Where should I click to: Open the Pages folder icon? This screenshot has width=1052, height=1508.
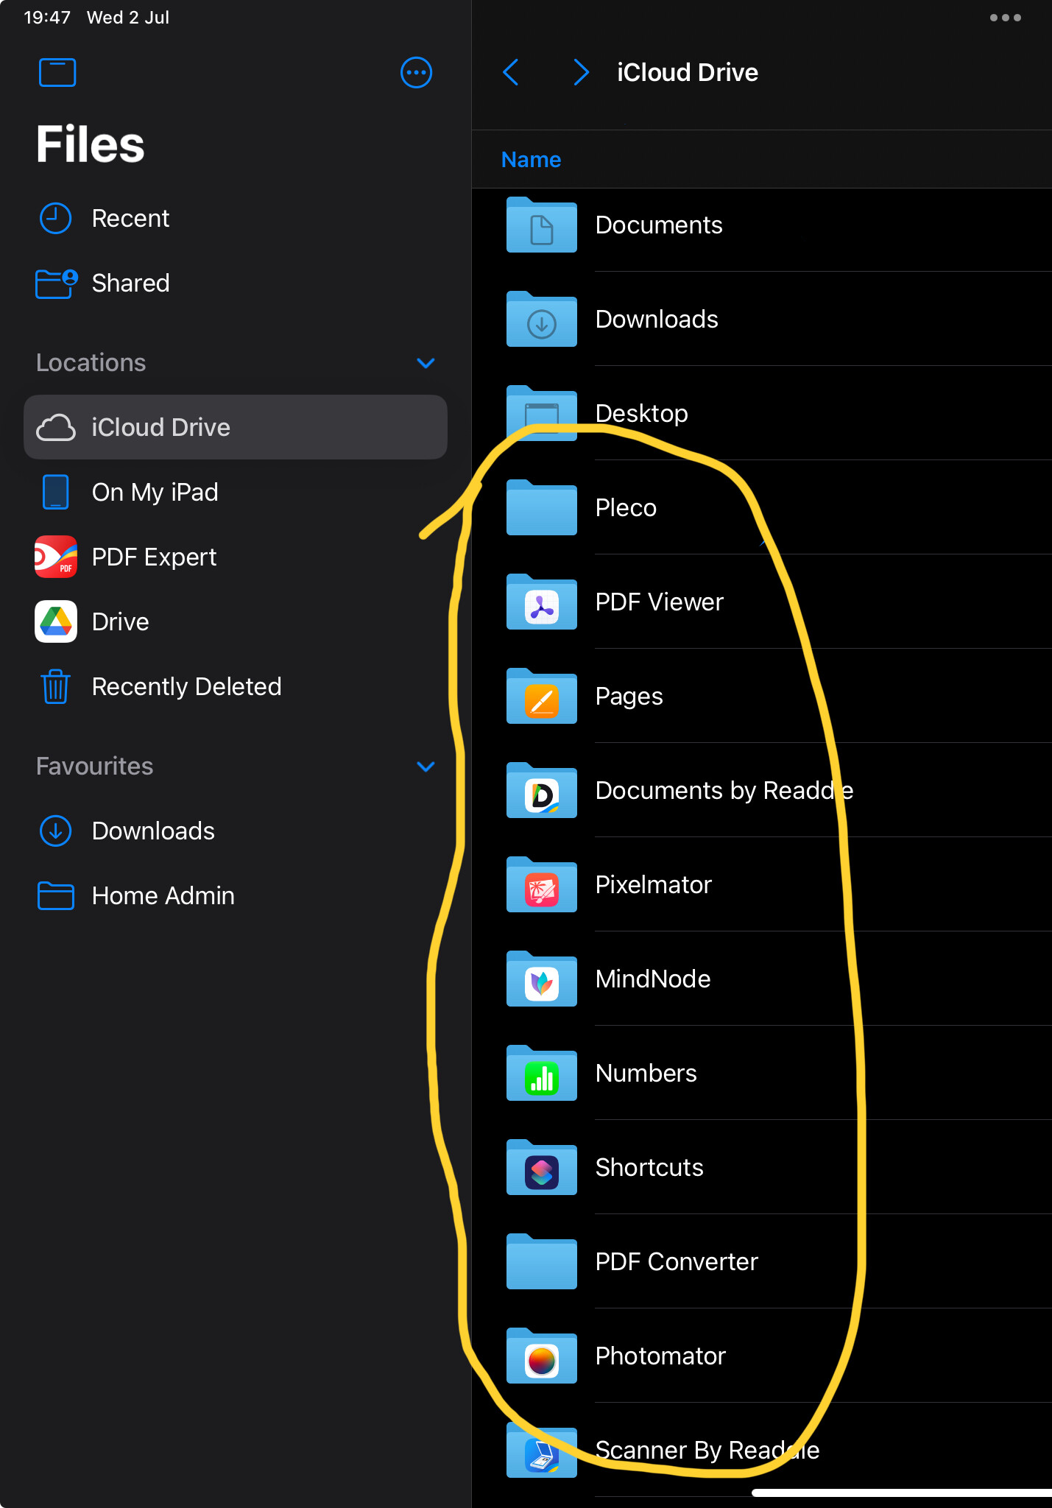[542, 697]
